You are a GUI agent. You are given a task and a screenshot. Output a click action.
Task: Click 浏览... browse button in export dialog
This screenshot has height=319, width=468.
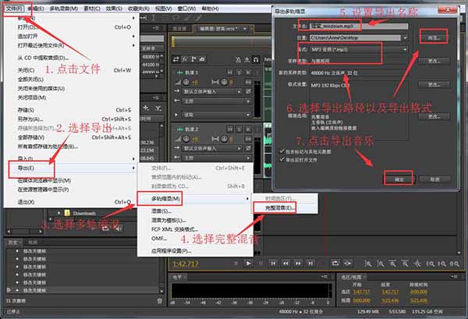point(434,37)
